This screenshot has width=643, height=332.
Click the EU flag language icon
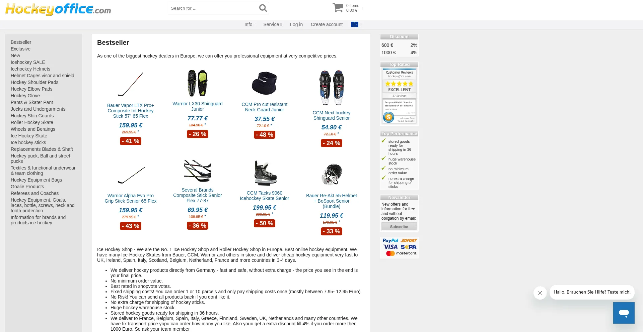coord(354,24)
